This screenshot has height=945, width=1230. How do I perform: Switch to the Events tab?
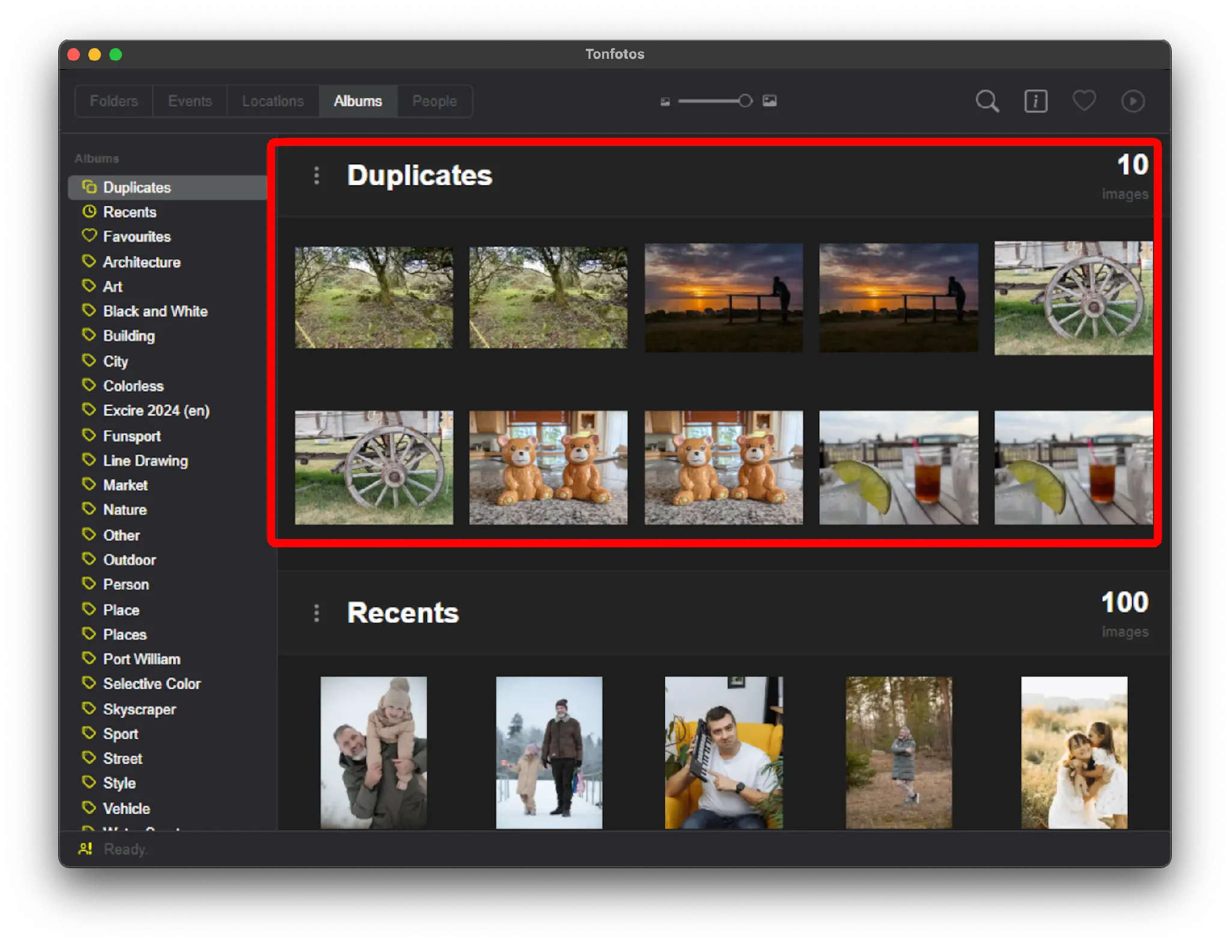click(190, 101)
